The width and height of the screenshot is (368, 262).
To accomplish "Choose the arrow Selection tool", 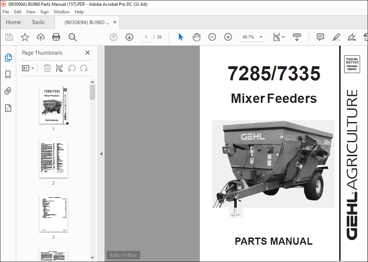I will 181,37.
